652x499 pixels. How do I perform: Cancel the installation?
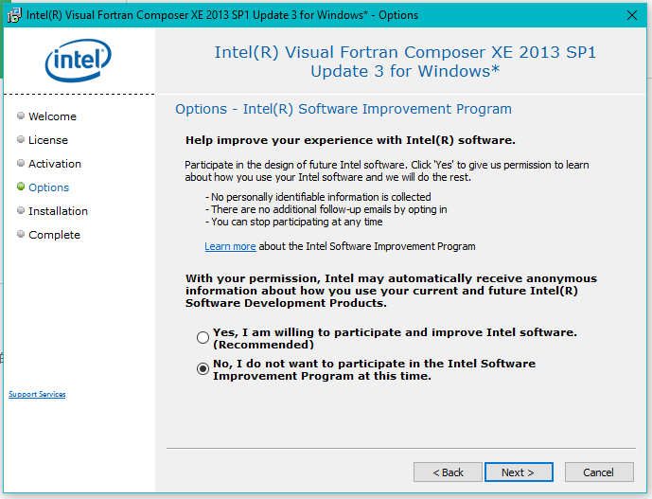point(598,472)
